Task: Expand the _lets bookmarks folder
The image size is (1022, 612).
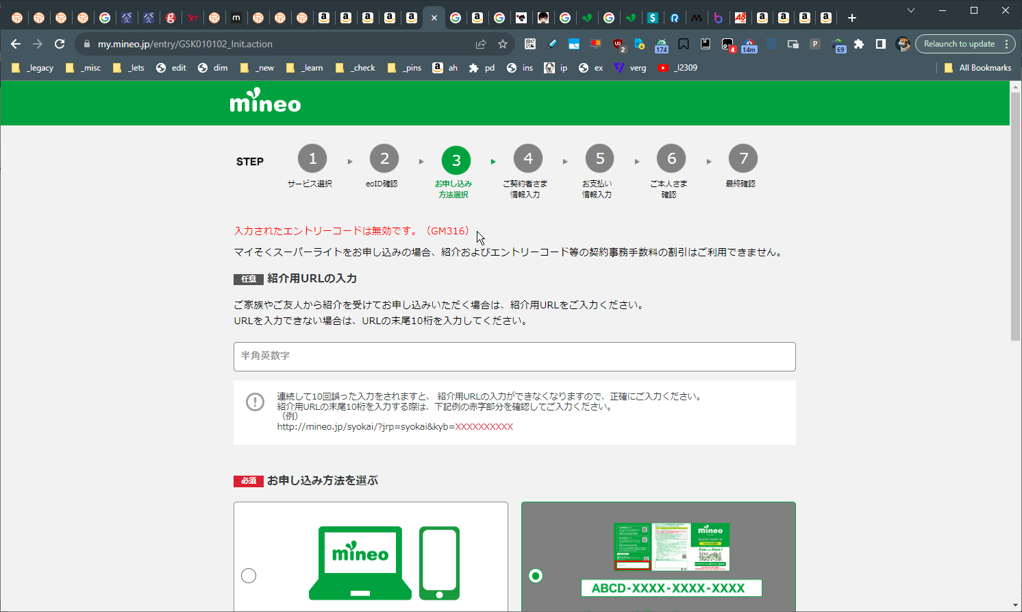Action: point(129,68)
